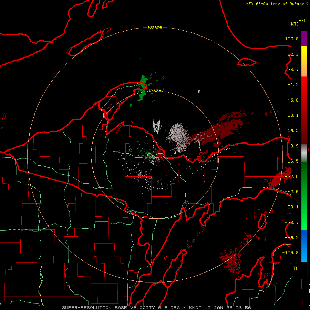Click the -94.2 scale value
The image size is (310, 310).
pos(292,237)
